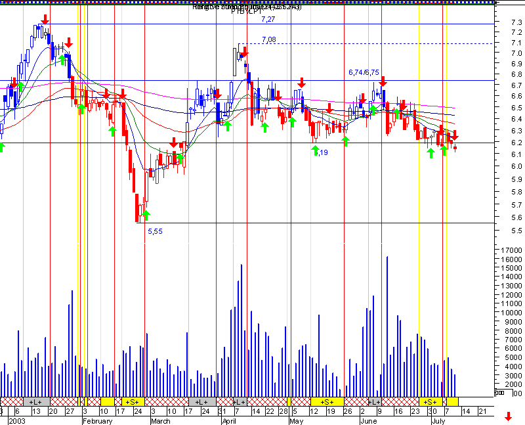Click the +S+ segment around June 30
This screenshot has width=525, height=425.
click(x=430, y=401)
